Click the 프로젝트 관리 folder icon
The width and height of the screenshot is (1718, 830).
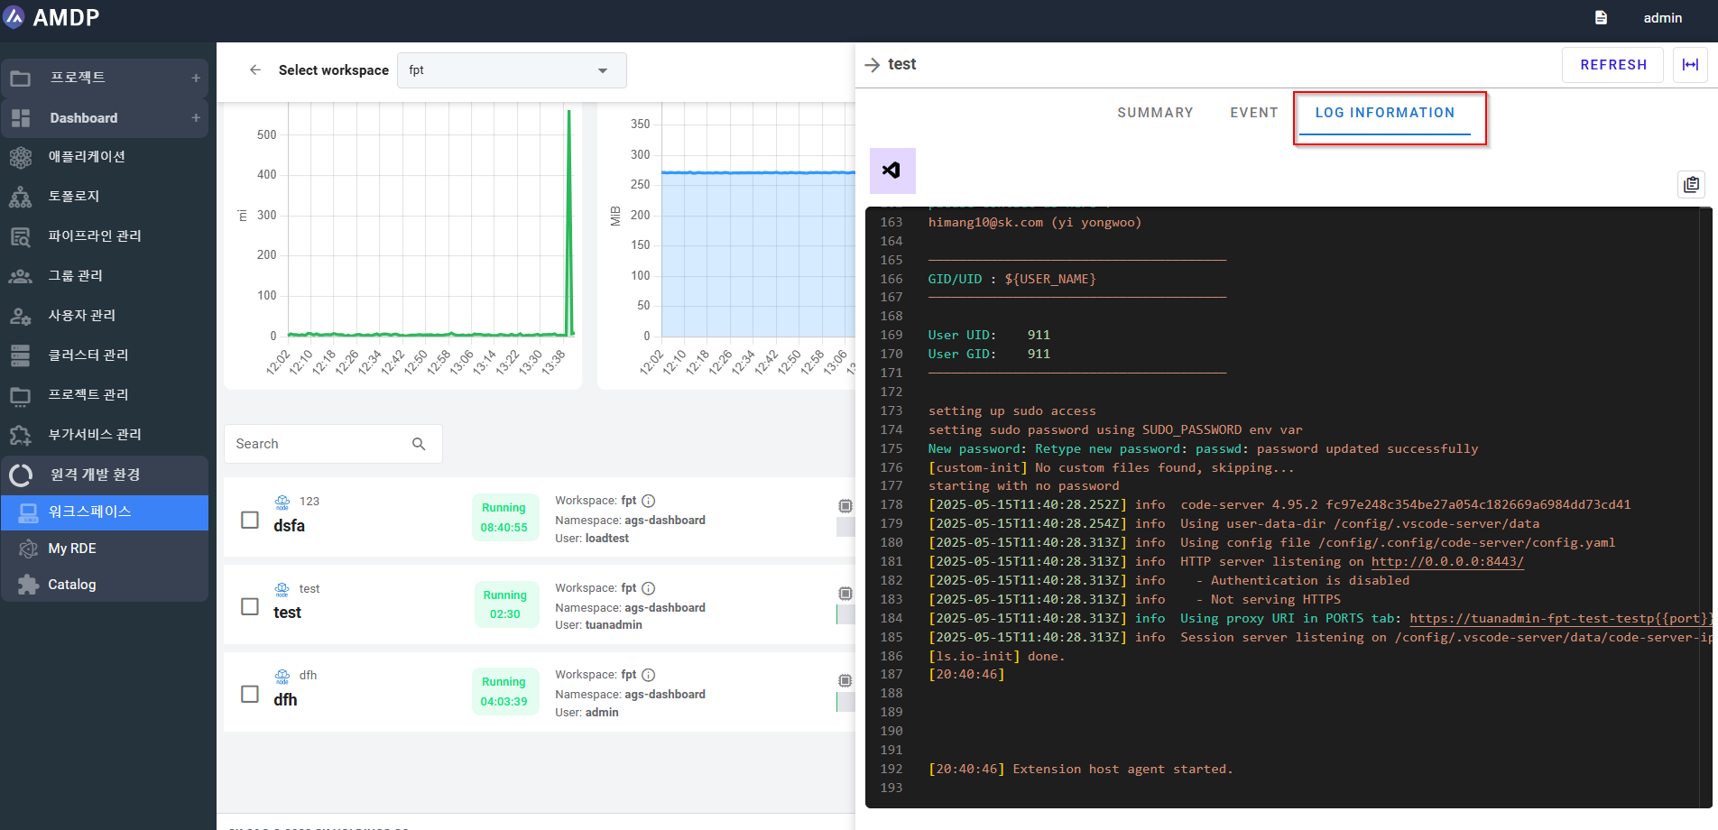click(21, 395)
